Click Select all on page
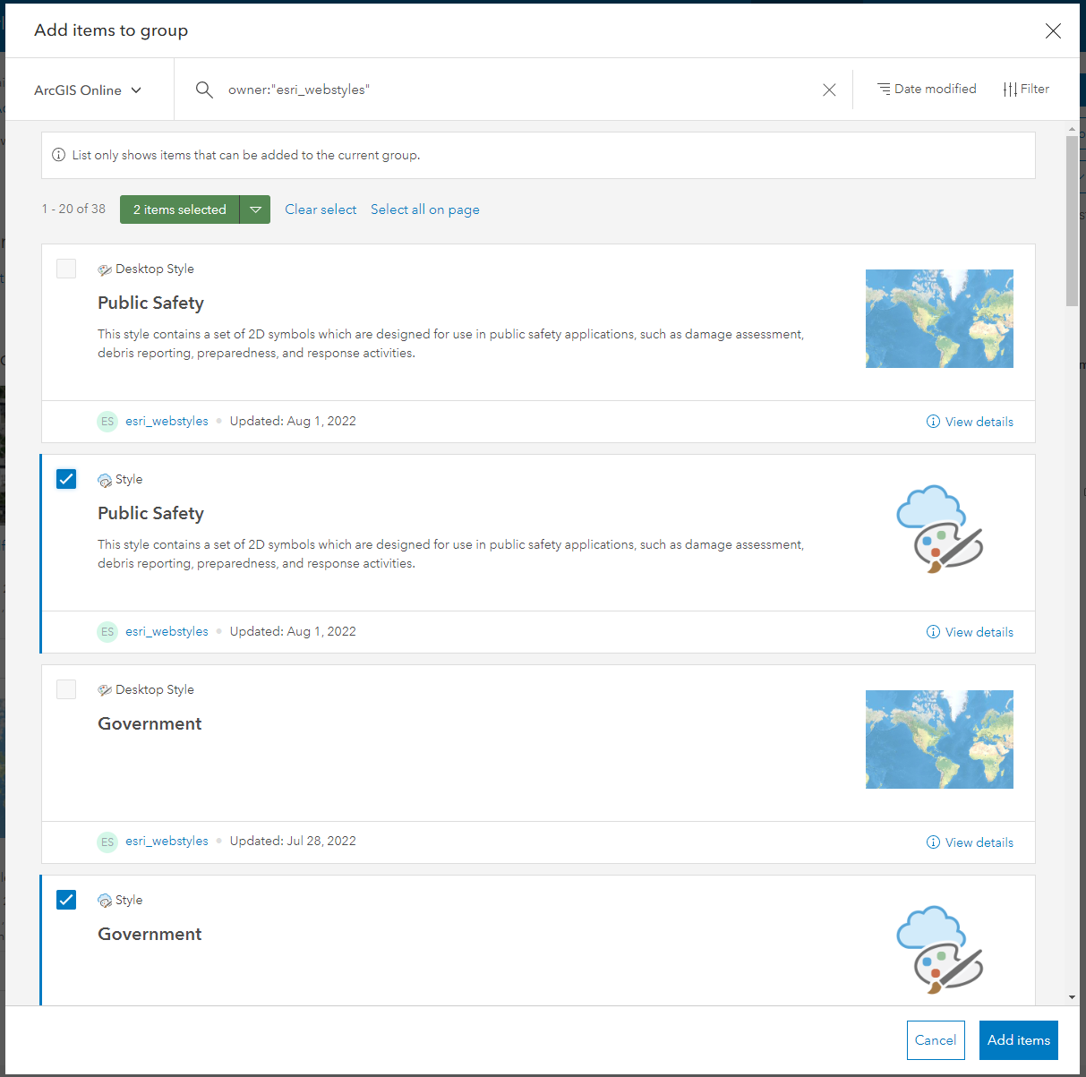The width and height of the screenshot is (1086, 1077). (x=425, y=209)
